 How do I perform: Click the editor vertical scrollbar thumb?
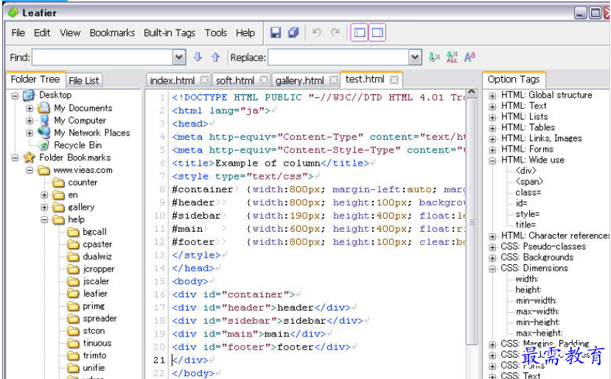[472, 222]
